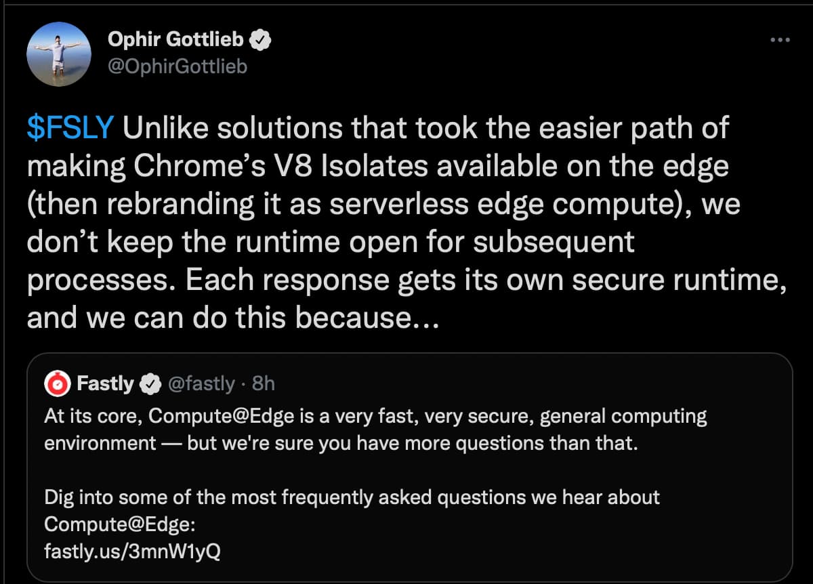Click the "Dig into some" paragraph

pyautogui.click(x=352, y=497)
